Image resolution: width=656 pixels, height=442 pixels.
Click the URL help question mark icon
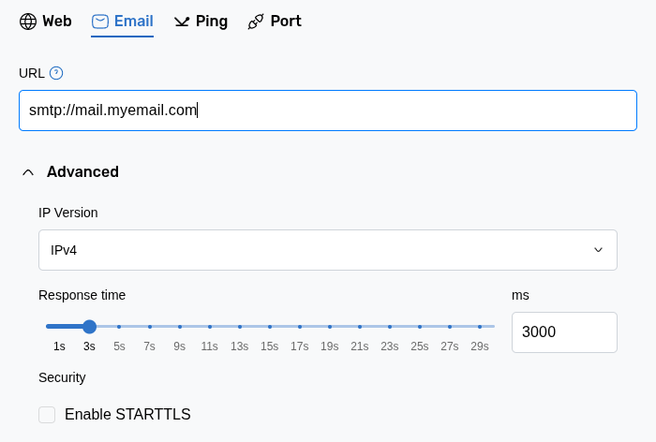point(56,73)
